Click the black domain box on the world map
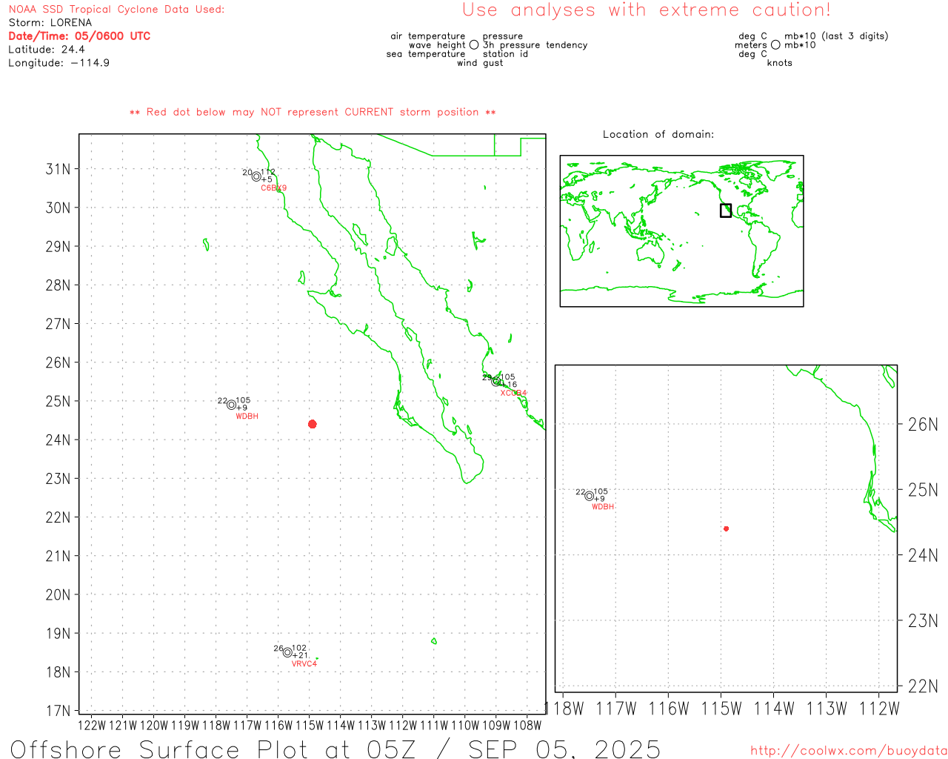Image resolution: width=948 pixels, height=759 pixels. [726, 211]
